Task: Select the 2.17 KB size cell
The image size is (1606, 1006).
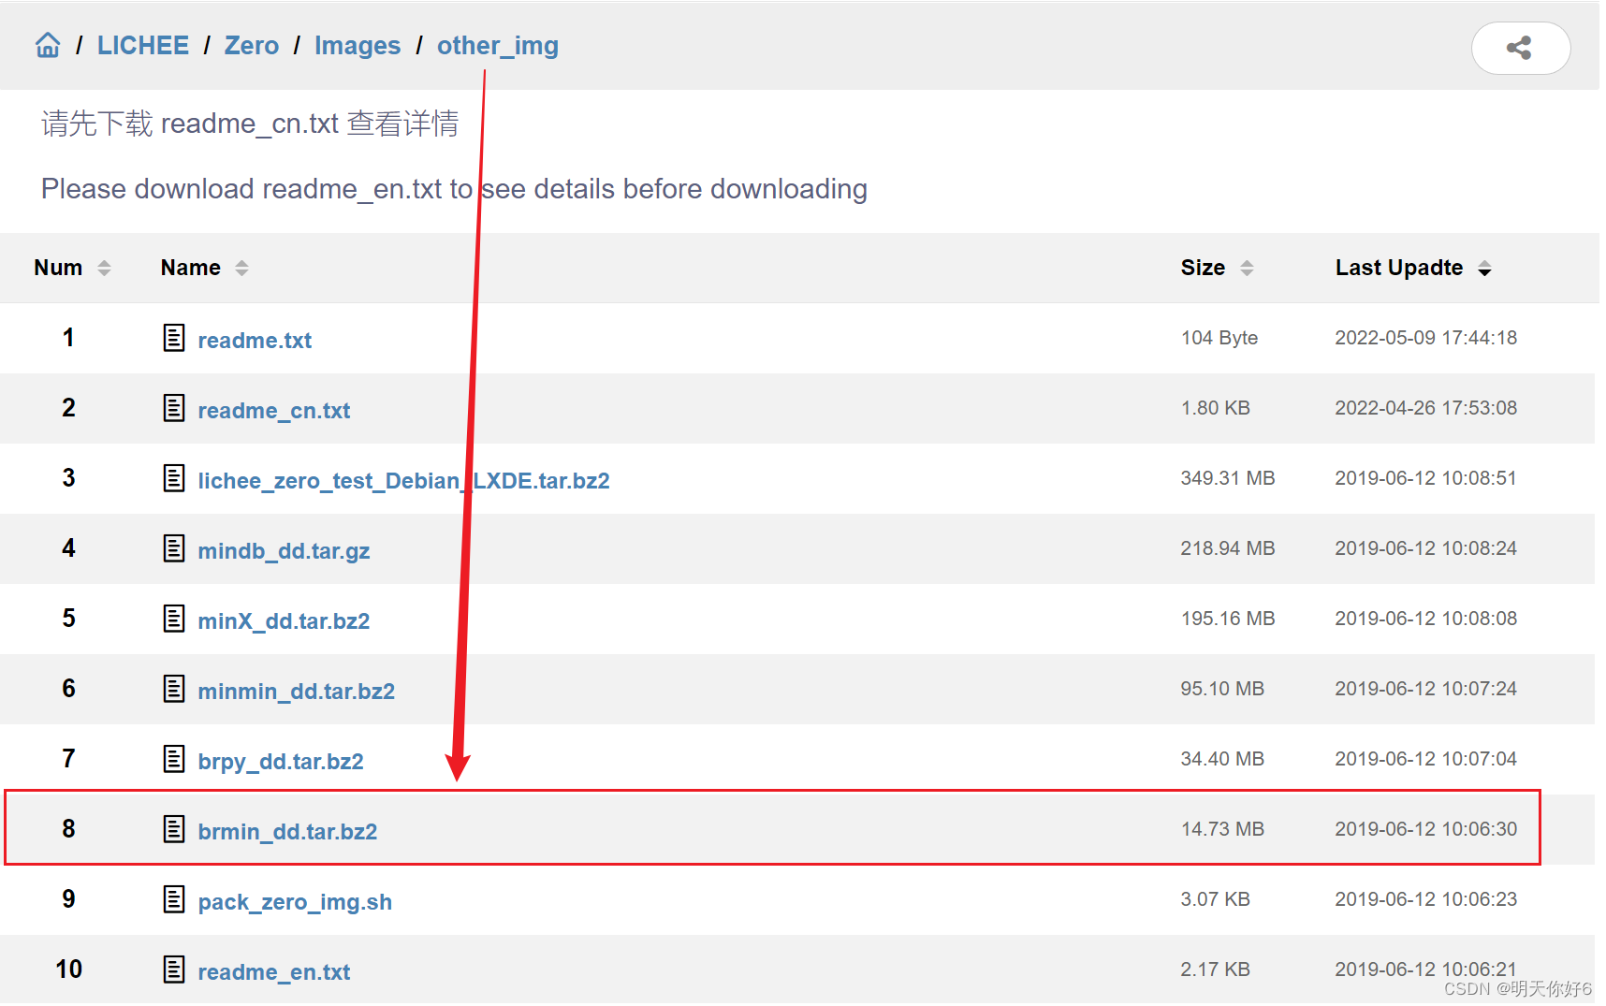Action: [1216, 970]
